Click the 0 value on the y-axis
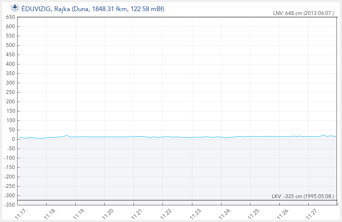The height and width of the screenshot is (222, 342). click(13, 139)
